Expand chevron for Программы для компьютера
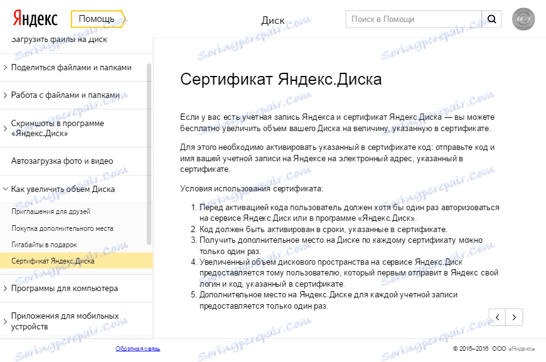The height and width of the screenshot is (362, 546). (5, 288)
